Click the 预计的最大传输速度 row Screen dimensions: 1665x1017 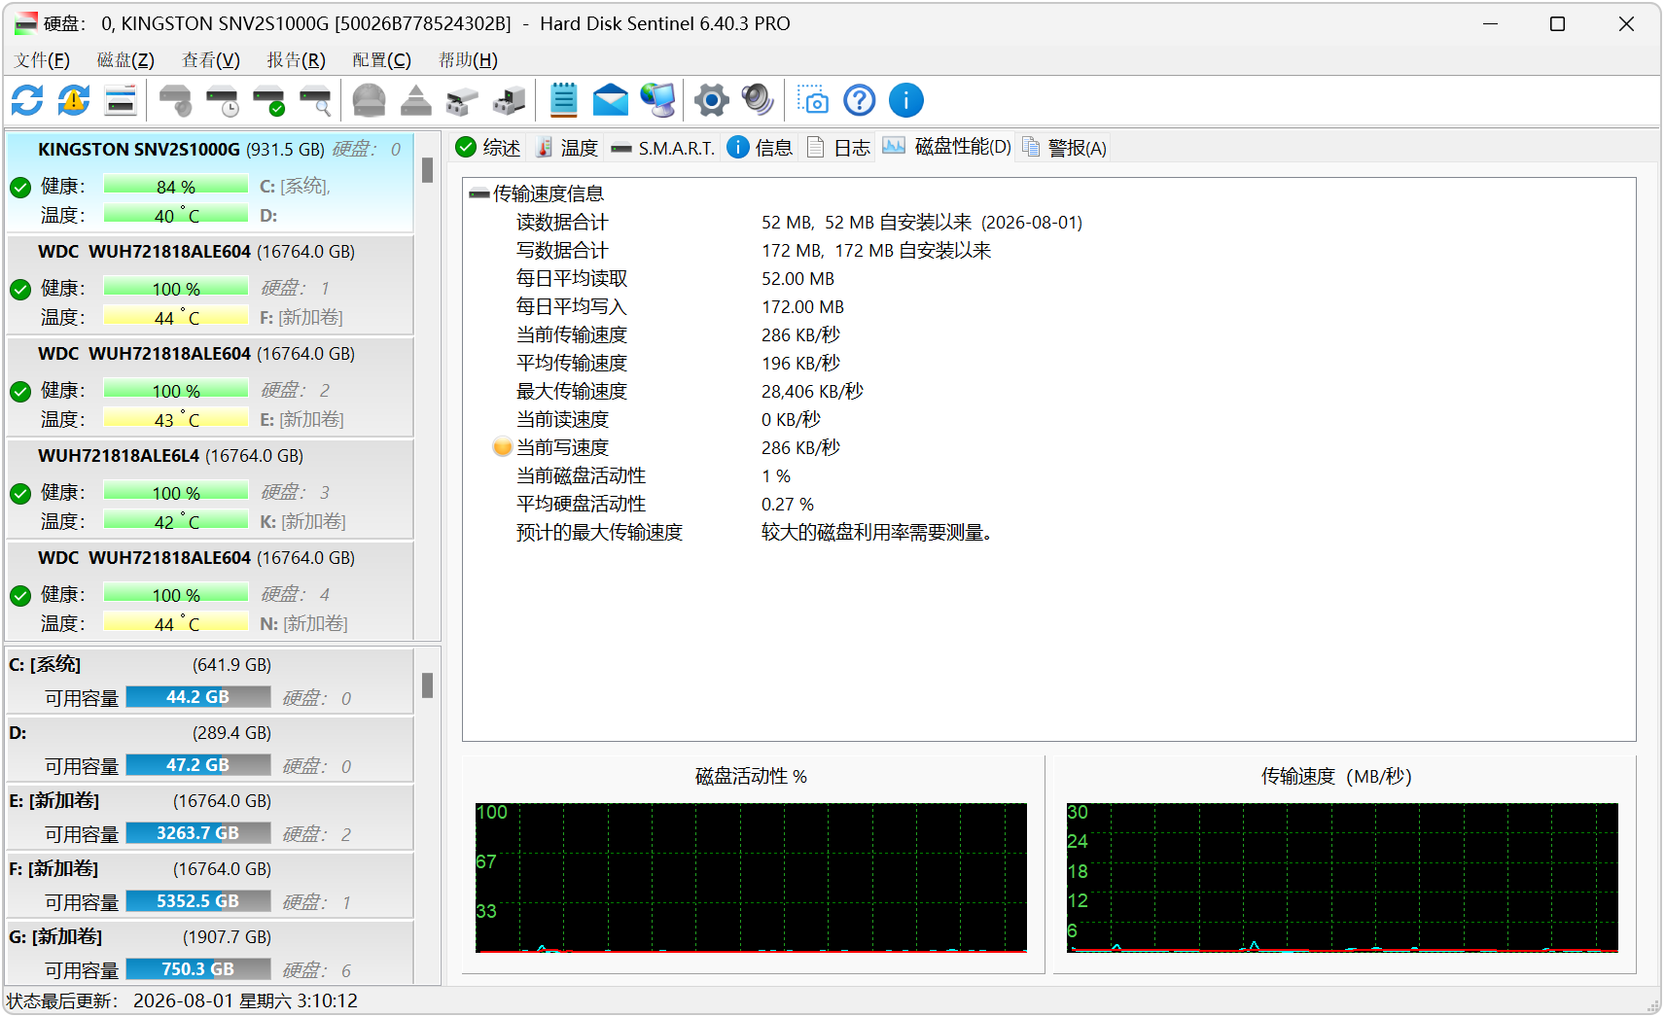coord(1048,532)
